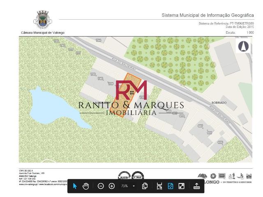Select the heading Sistema Municipal de Informação Geográfica
This screenshot has height=197, width=263.
208,15
